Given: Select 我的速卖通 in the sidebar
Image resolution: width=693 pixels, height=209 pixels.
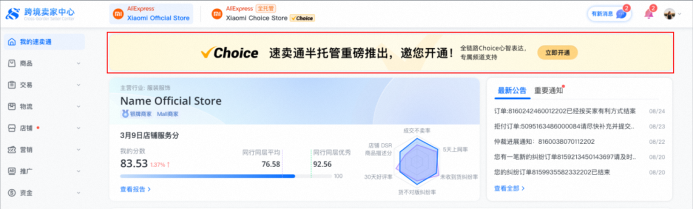Looking at the screenshot, I should [x=44, y=41].
